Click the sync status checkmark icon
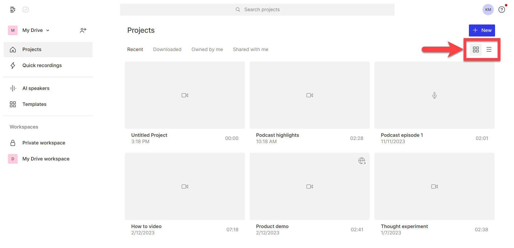The height and width of the screenshot is (248, 514). click(26, 10)
